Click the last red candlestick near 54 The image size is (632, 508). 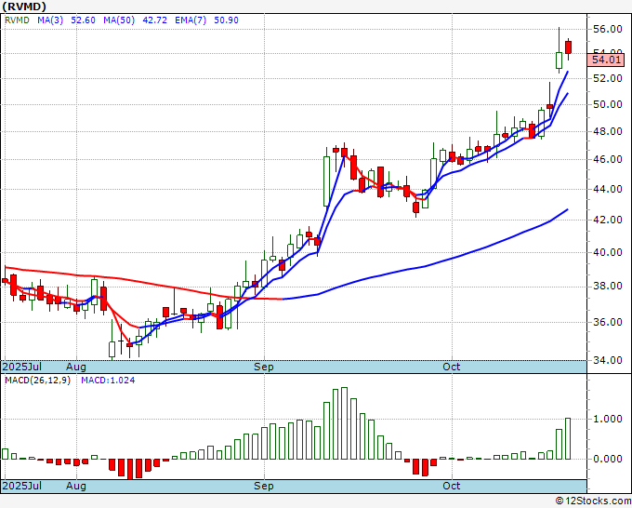568,47
